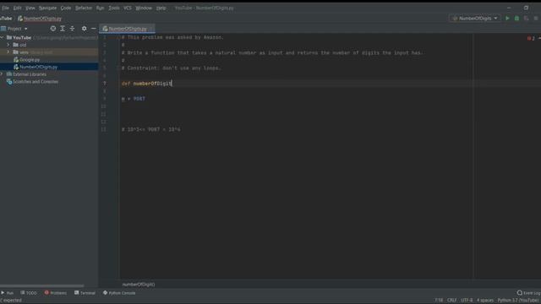Select the old folder row

[49, 45]
